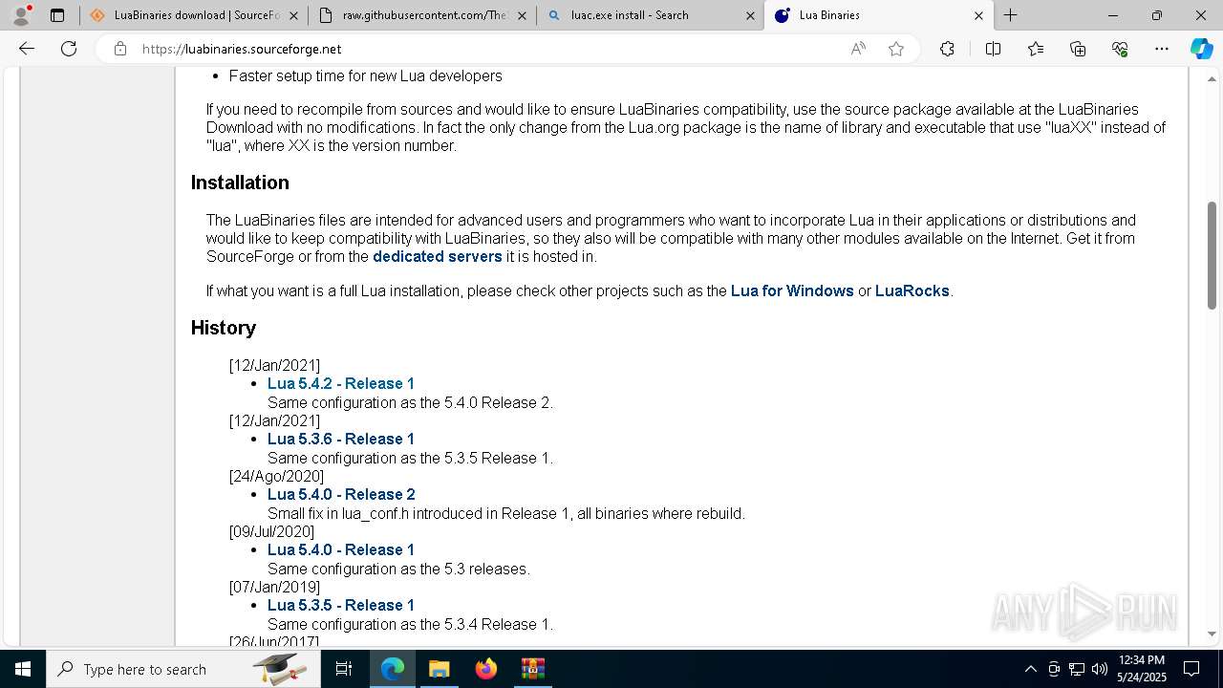Open Lua 5.3.5 - Release 1 link
Image resolution: width=1223 pixels, height=688 pixels.
point(341,605)
